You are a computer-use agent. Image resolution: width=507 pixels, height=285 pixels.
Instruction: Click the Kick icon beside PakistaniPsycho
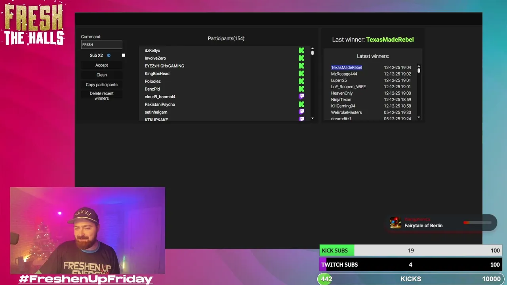301,104
